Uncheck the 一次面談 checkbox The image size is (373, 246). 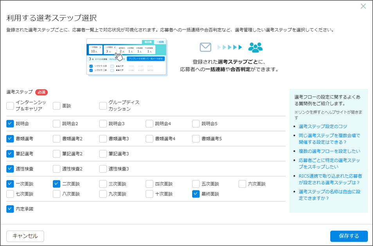tap(10, 184)
